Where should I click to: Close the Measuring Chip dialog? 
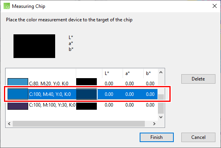(215, 6)
